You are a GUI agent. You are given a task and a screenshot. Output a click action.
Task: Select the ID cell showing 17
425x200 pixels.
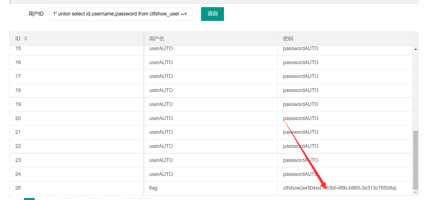click(18, 76)
